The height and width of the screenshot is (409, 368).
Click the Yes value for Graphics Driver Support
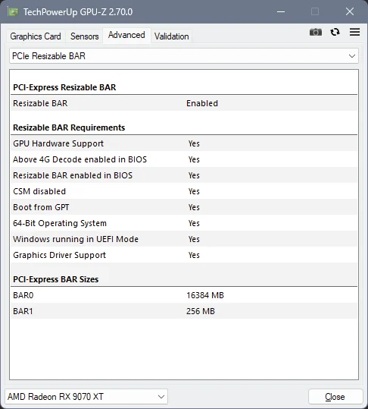(x=194, y=255)
